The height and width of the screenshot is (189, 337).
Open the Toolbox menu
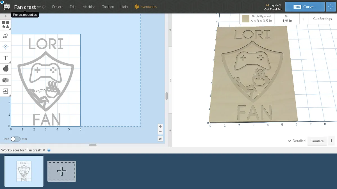click(108, 7)
